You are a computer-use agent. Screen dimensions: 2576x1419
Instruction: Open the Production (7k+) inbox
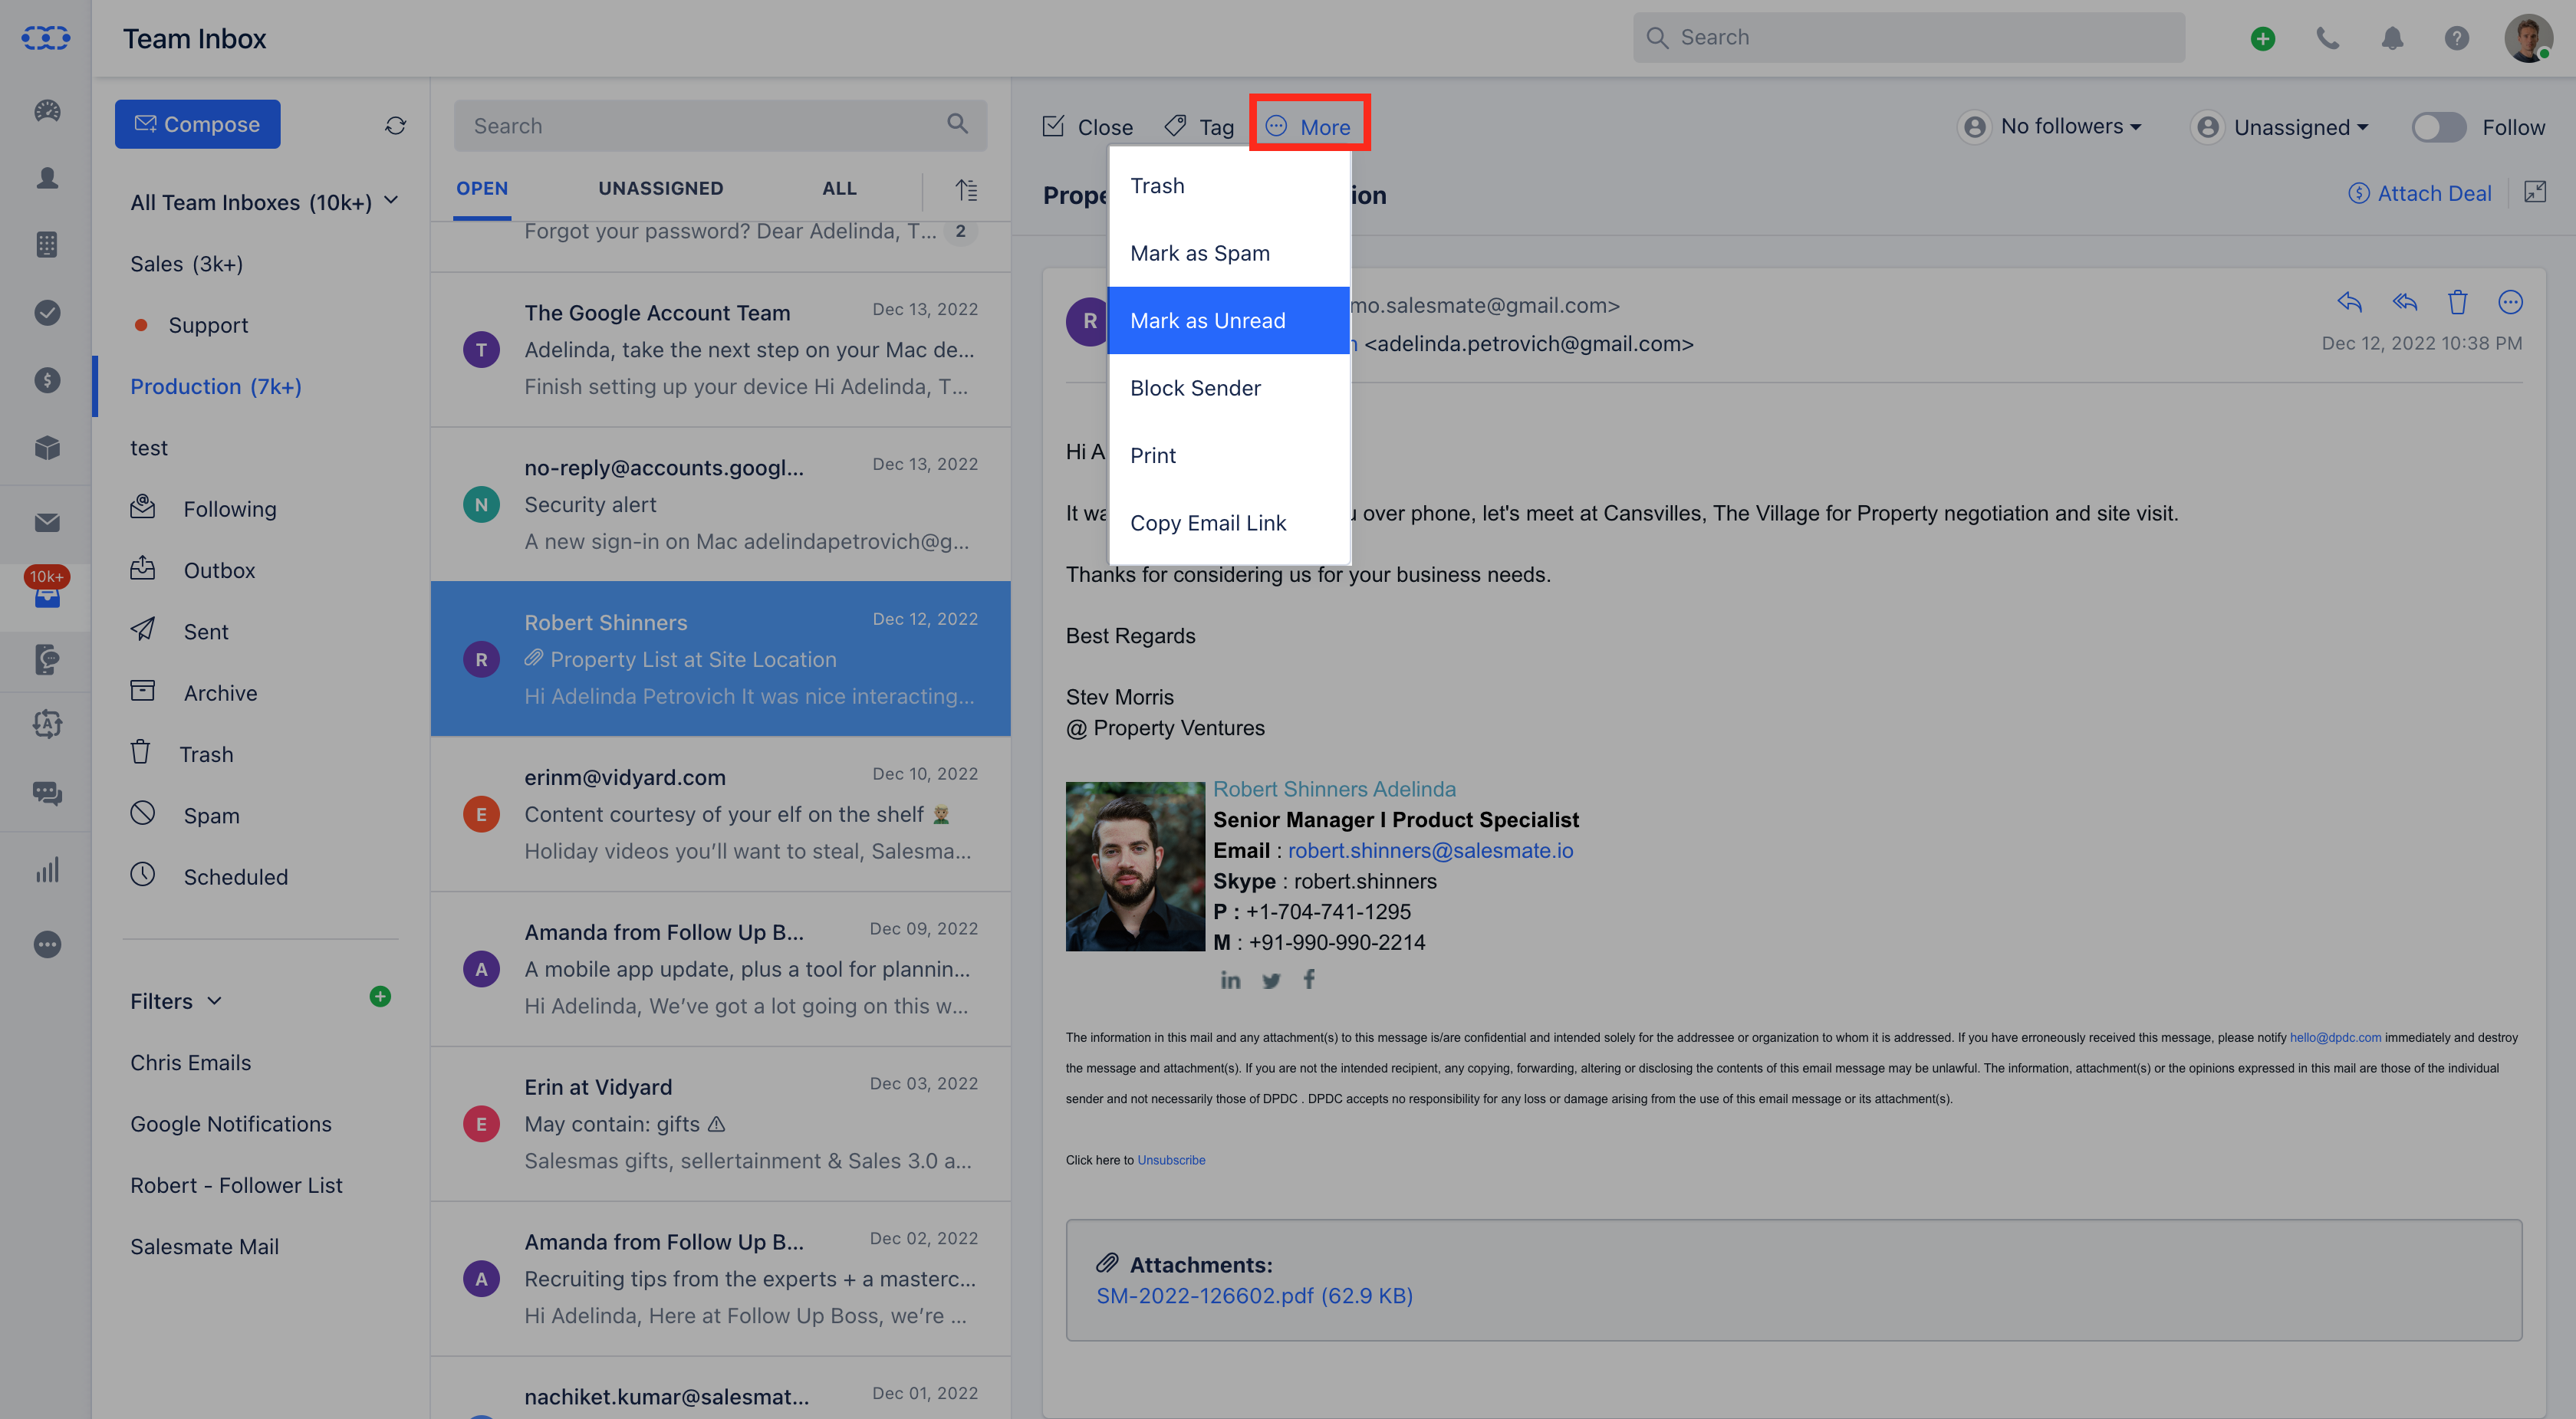point(216,386)
